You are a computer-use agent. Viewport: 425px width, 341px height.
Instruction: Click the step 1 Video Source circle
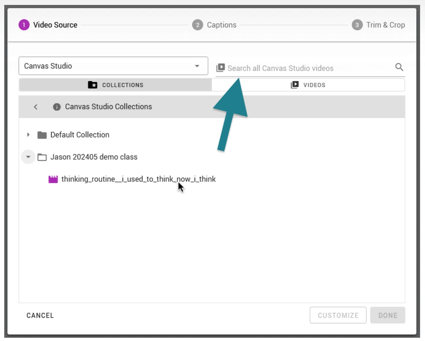(x=24, y=25)
